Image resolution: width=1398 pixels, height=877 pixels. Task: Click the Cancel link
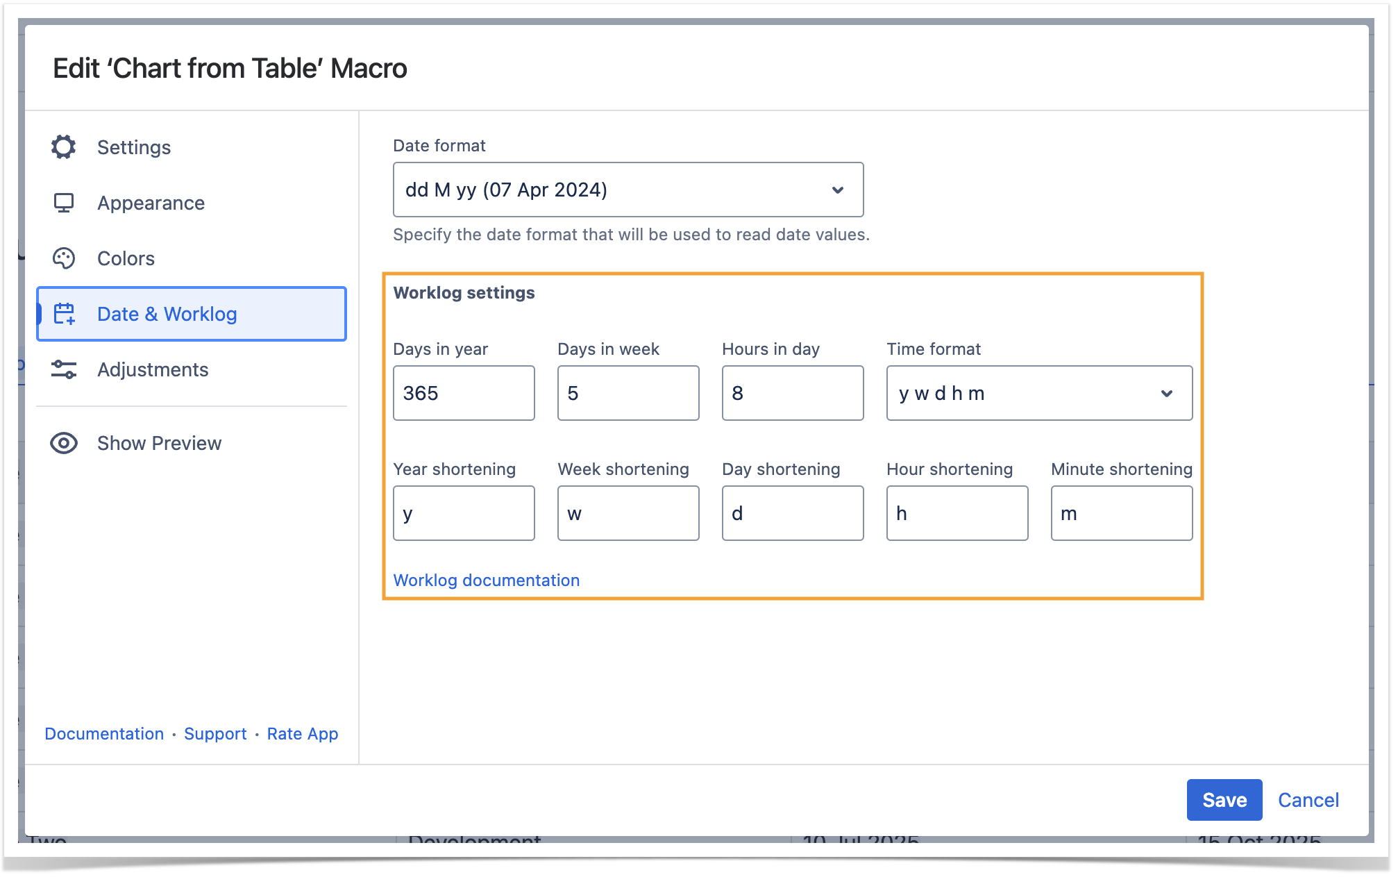pos(1308,800)
